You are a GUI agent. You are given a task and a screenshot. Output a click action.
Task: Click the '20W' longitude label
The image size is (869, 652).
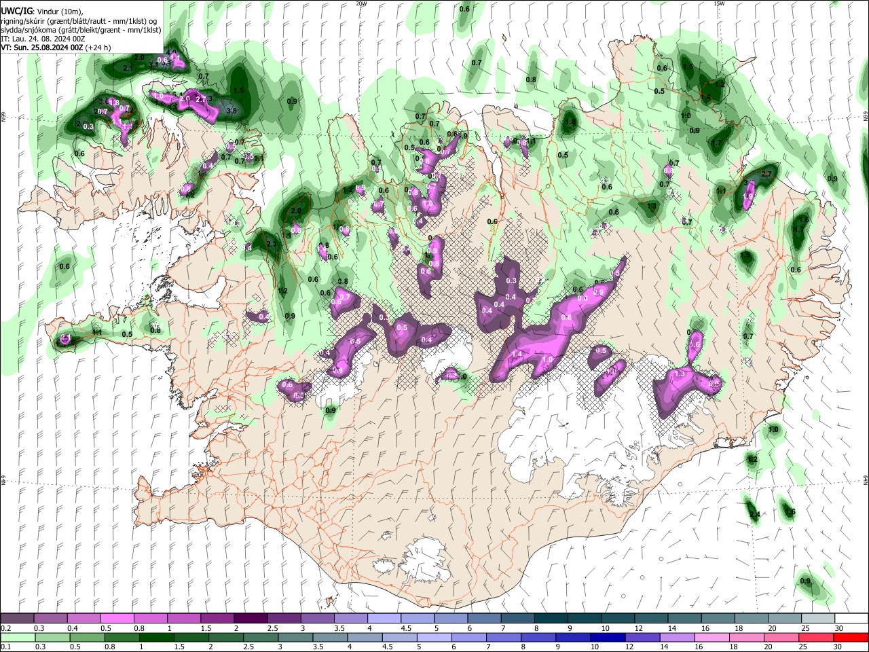(361, 3)
